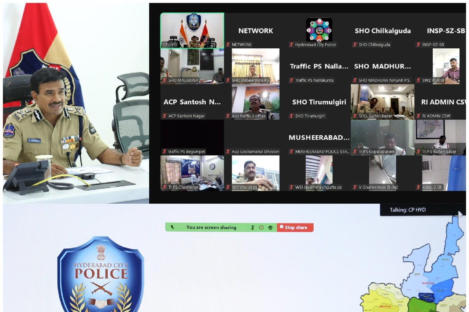Select the SHO Dabeerpura PS video tile

click(x=255, y=65)
